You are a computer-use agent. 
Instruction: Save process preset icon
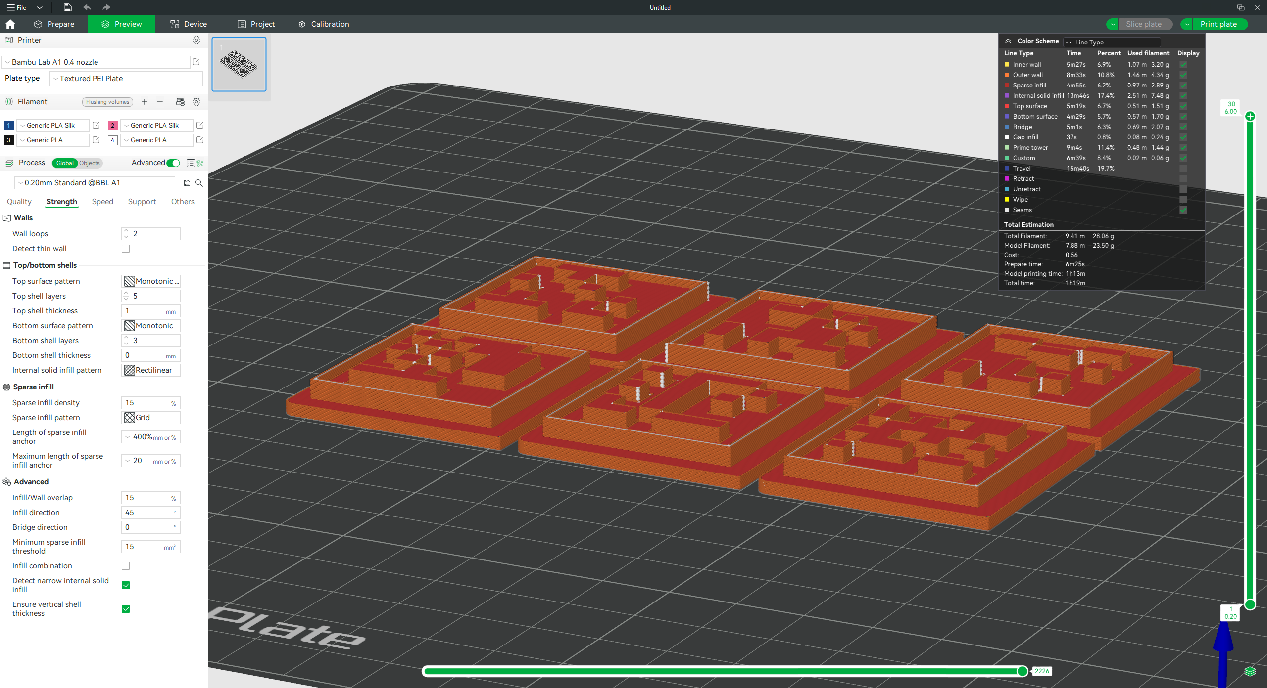click(x=187, y=183)
